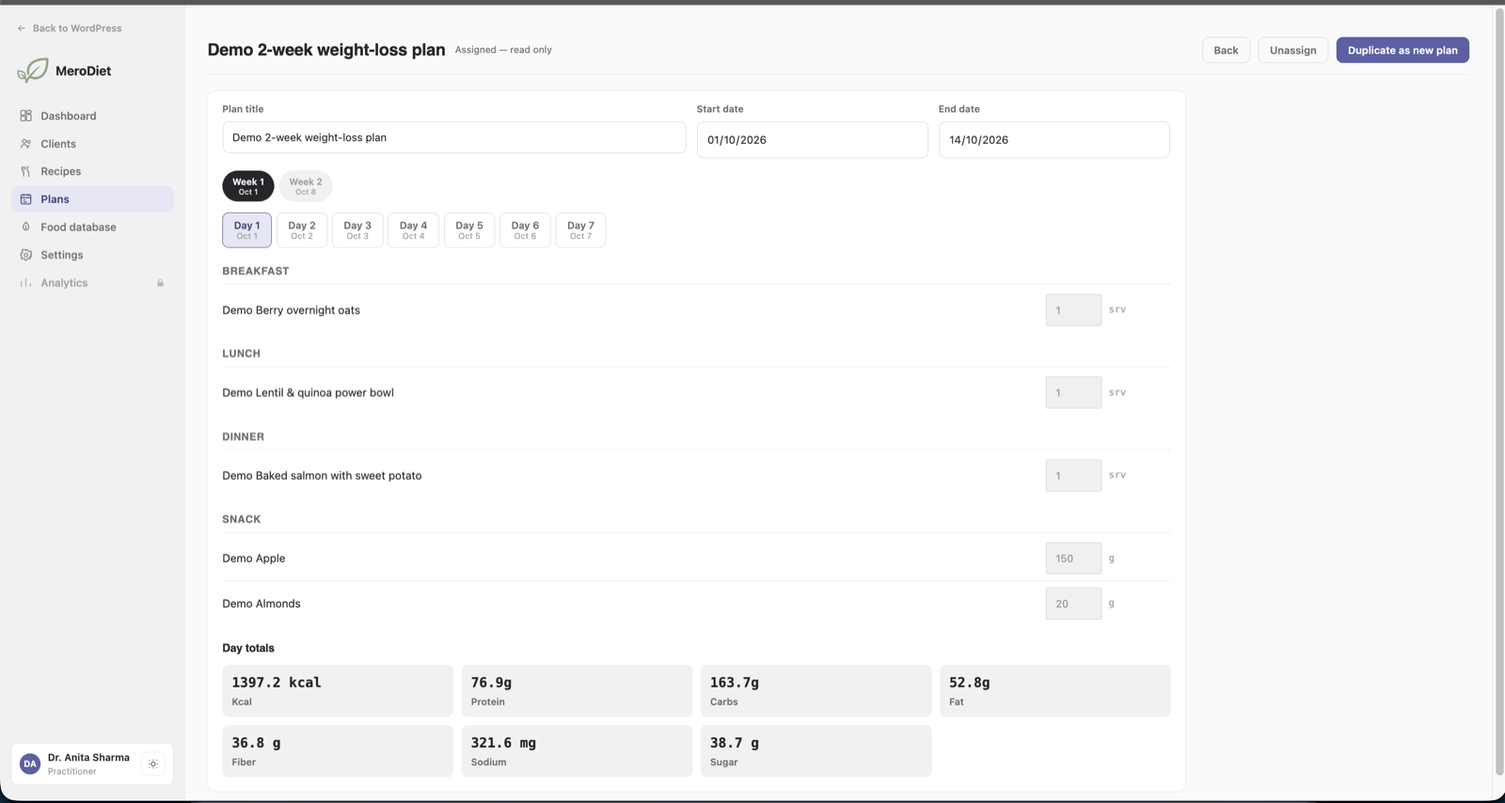Click the Plan title input field
Image resolution: width=1505 pixels, height=803 pixels.
454,137
